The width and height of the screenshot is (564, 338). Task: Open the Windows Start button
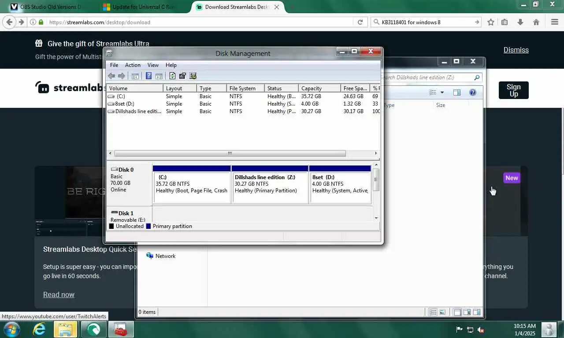click(11, 329)
